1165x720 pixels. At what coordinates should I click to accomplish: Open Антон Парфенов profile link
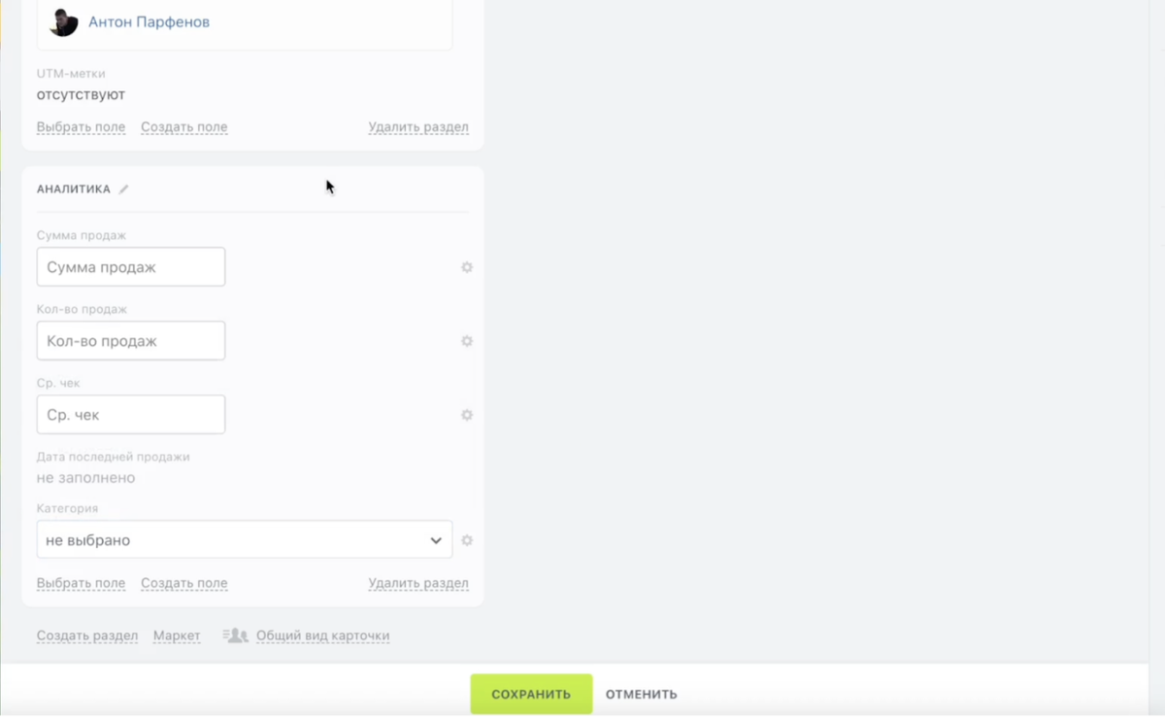pyautogui.click(x=149, y=21)
